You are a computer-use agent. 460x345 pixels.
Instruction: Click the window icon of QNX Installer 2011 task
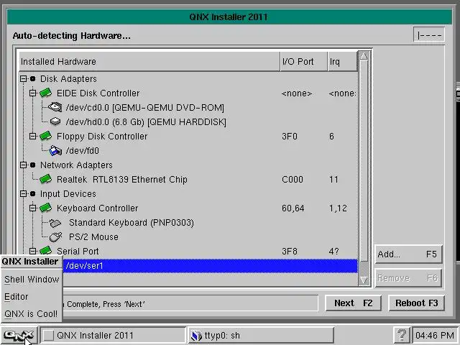pos(49,335)
